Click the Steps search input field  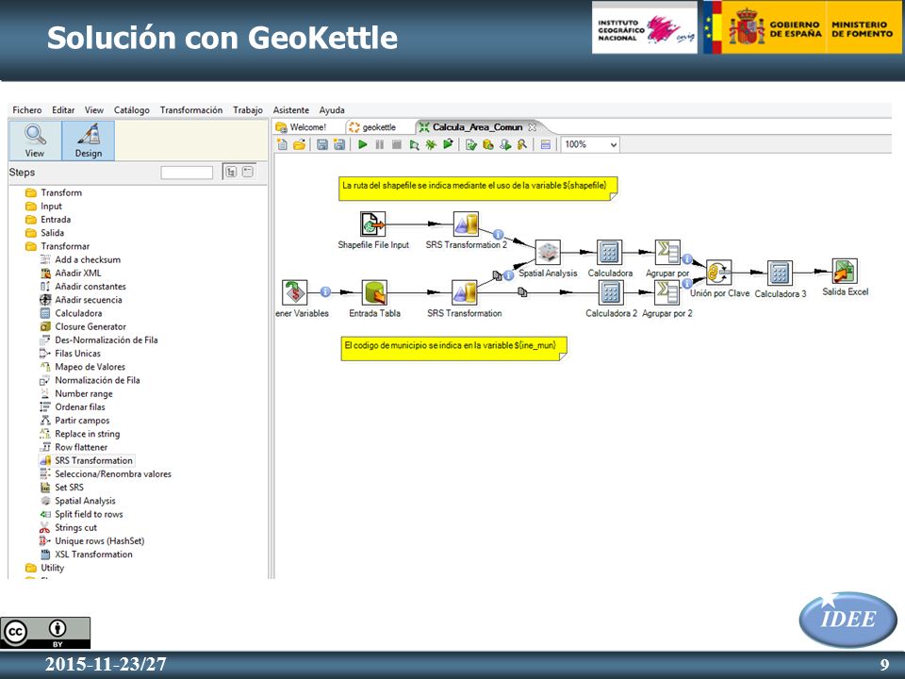coord(187,173)
